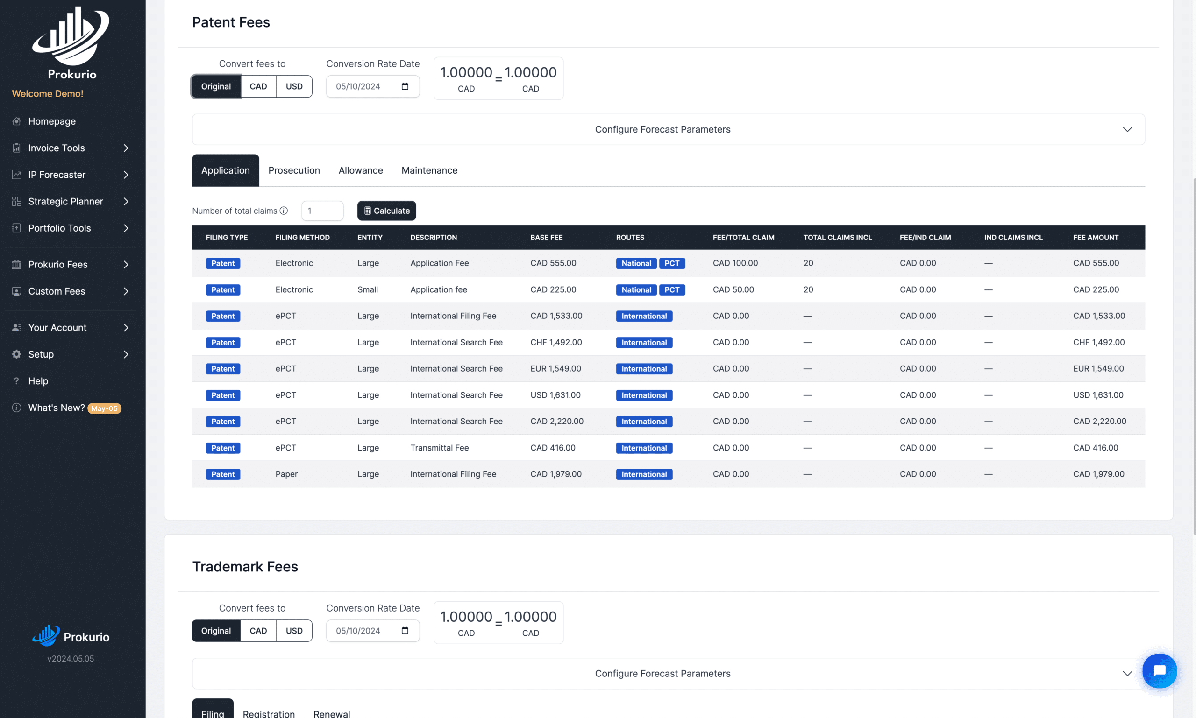Click the Your Account people icon
This screenshot has width=1196, height=718.
(16, 327)
